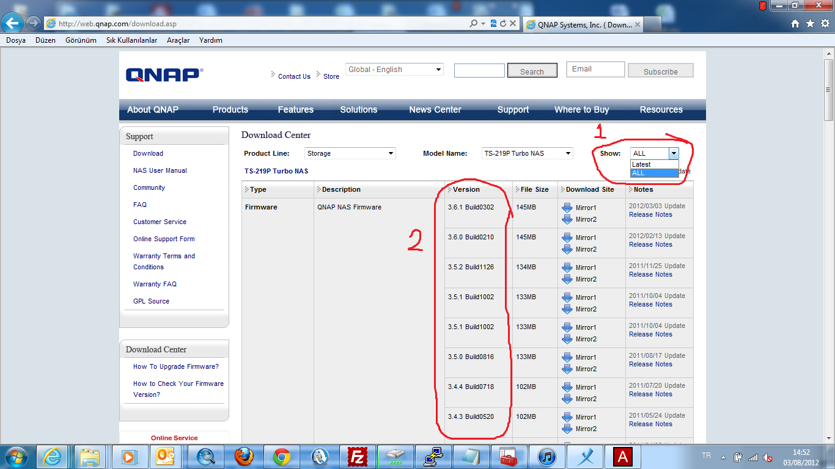
Task: Click Mirror1 download icon for 3.5.0 Build0816
Action: click(x=567, y=357)
